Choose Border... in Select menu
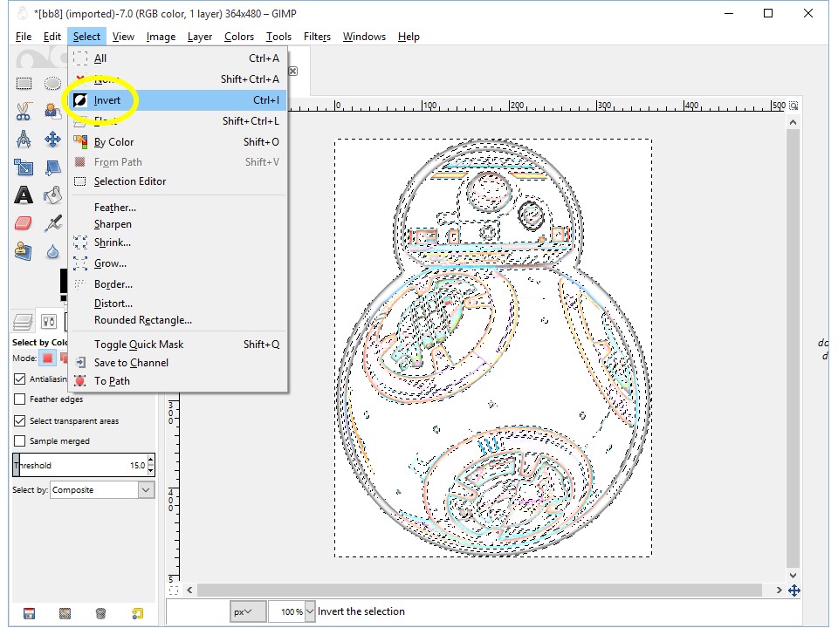The height and width of the screenshot is (628, 838). click(177, 284)
